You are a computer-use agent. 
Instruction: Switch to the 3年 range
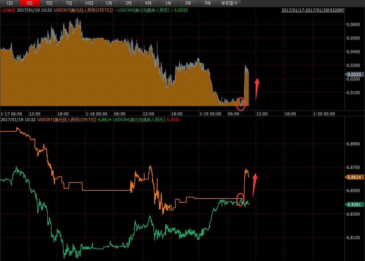coord(188,3)
